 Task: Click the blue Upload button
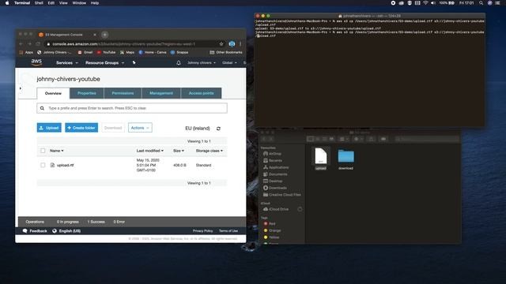49,128
